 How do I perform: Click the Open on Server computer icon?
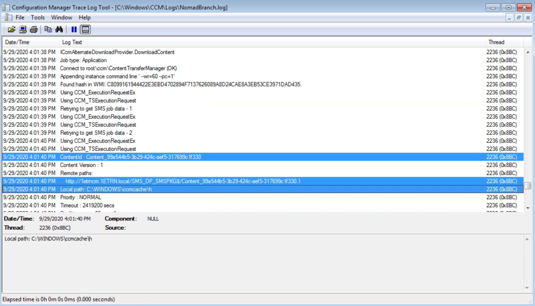[23, 29]
